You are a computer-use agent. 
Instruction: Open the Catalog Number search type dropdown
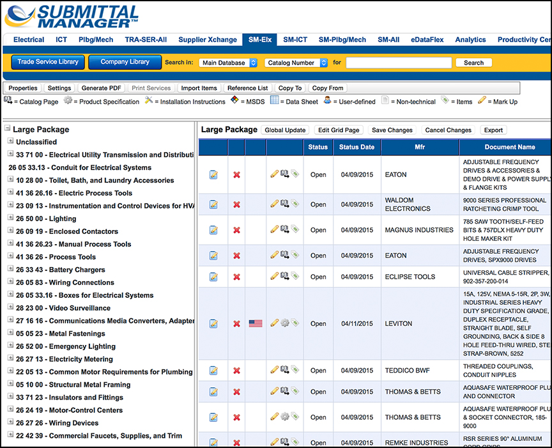pos(296,63)
